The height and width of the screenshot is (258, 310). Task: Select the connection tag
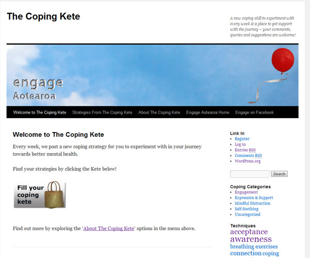(x=246, y=253)
